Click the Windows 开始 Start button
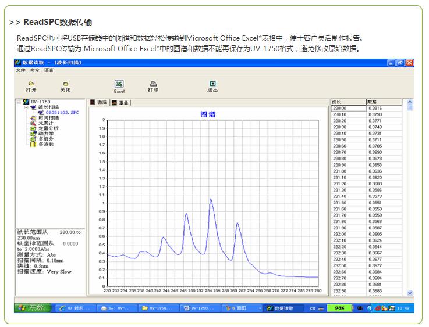 coord(33,308)
